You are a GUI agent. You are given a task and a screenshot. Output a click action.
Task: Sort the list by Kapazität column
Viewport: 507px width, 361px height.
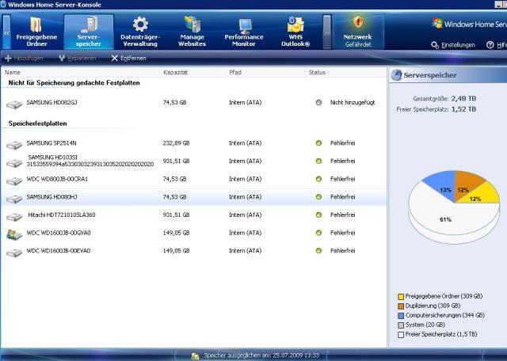[175, 72]
